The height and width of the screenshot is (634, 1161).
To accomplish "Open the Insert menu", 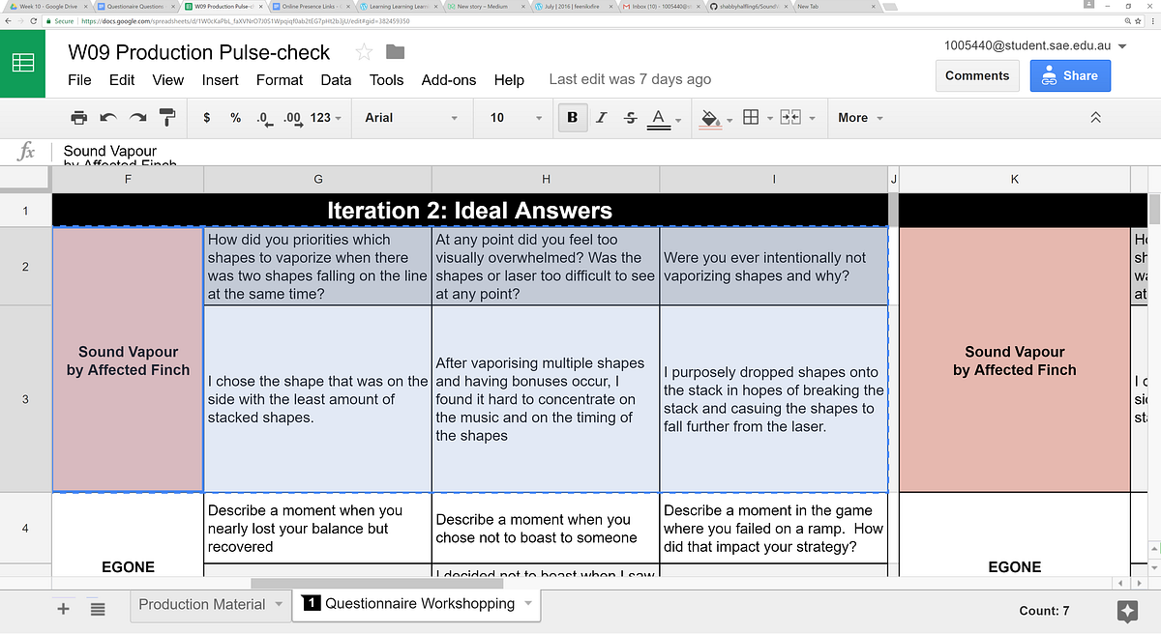I will (221, 80).
